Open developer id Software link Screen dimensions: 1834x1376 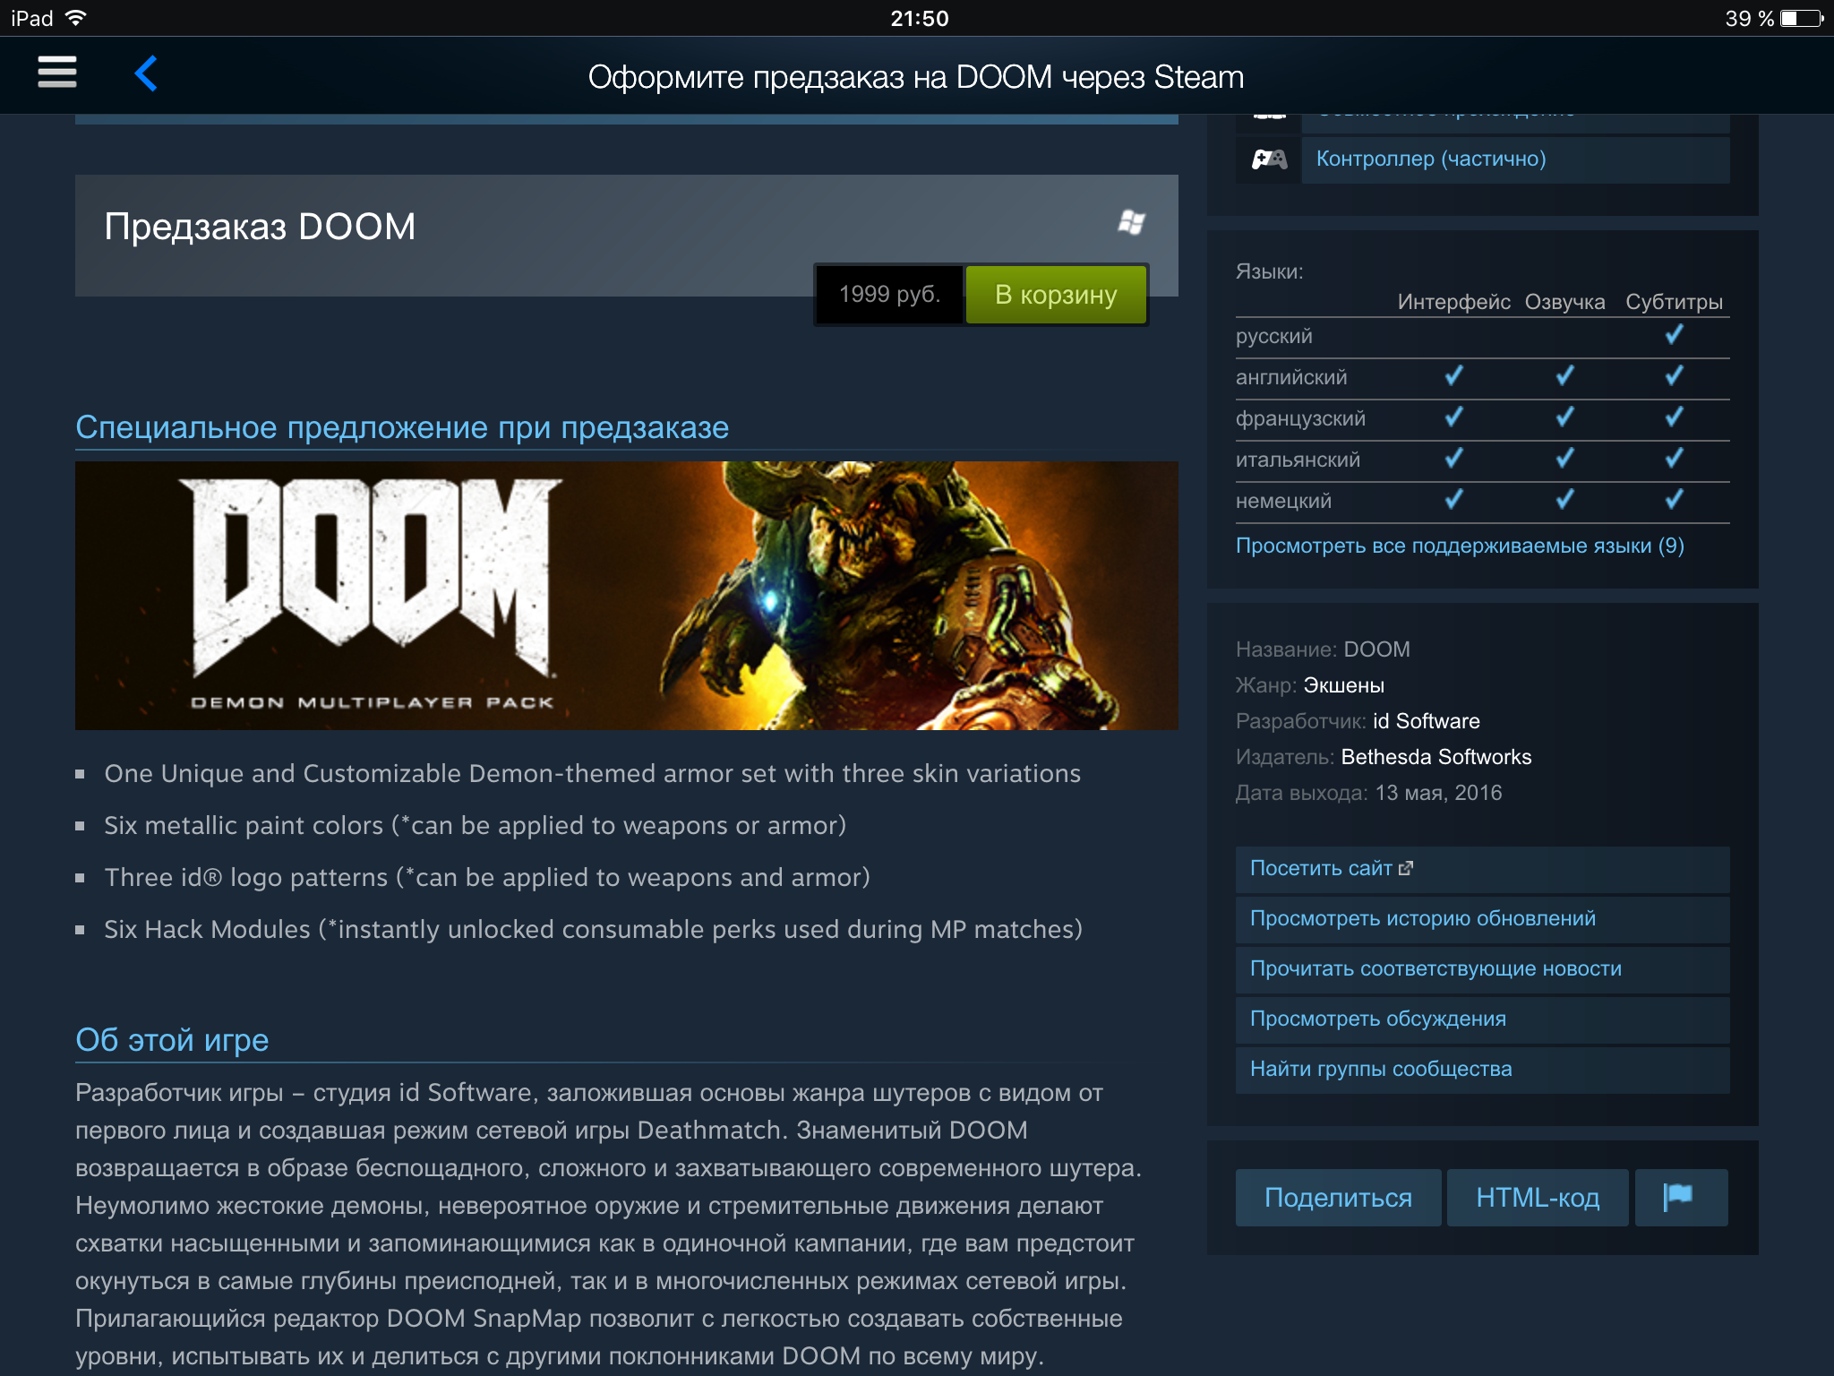coord(1426,721)
